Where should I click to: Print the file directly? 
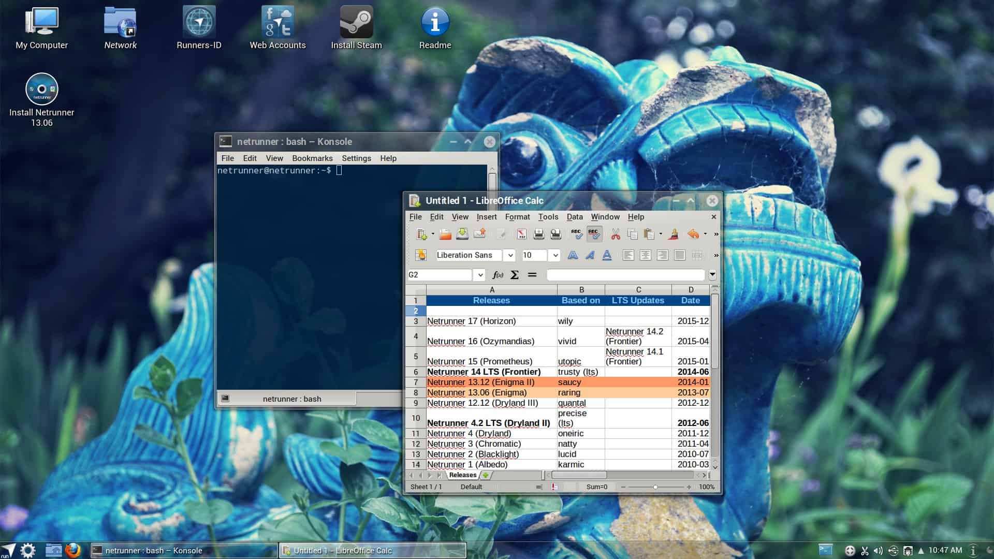[x=538, y=234]
